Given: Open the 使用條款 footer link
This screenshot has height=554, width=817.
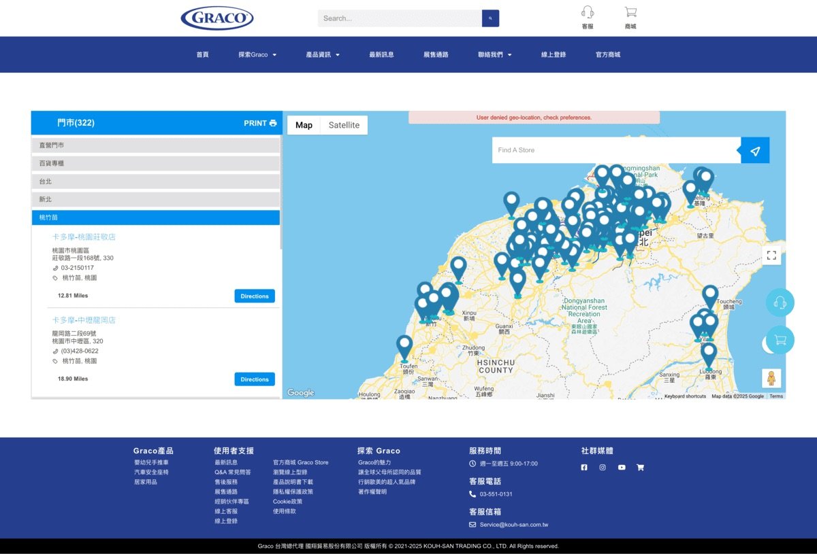Looking at the screenshot, I should click(x=284, y=511).
